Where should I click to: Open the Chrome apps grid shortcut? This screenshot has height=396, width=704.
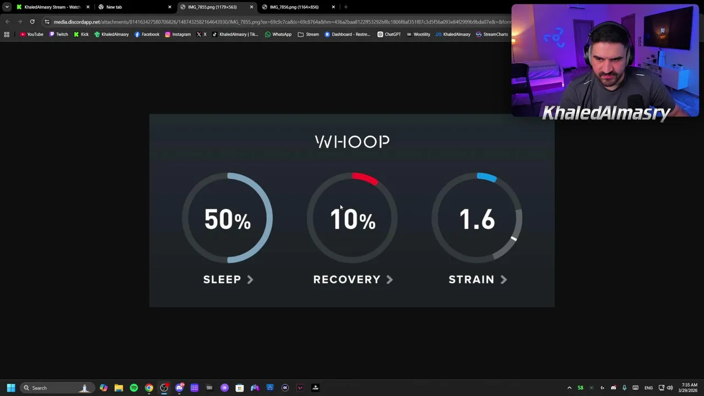pyautogui.click(x=7, y=34)
